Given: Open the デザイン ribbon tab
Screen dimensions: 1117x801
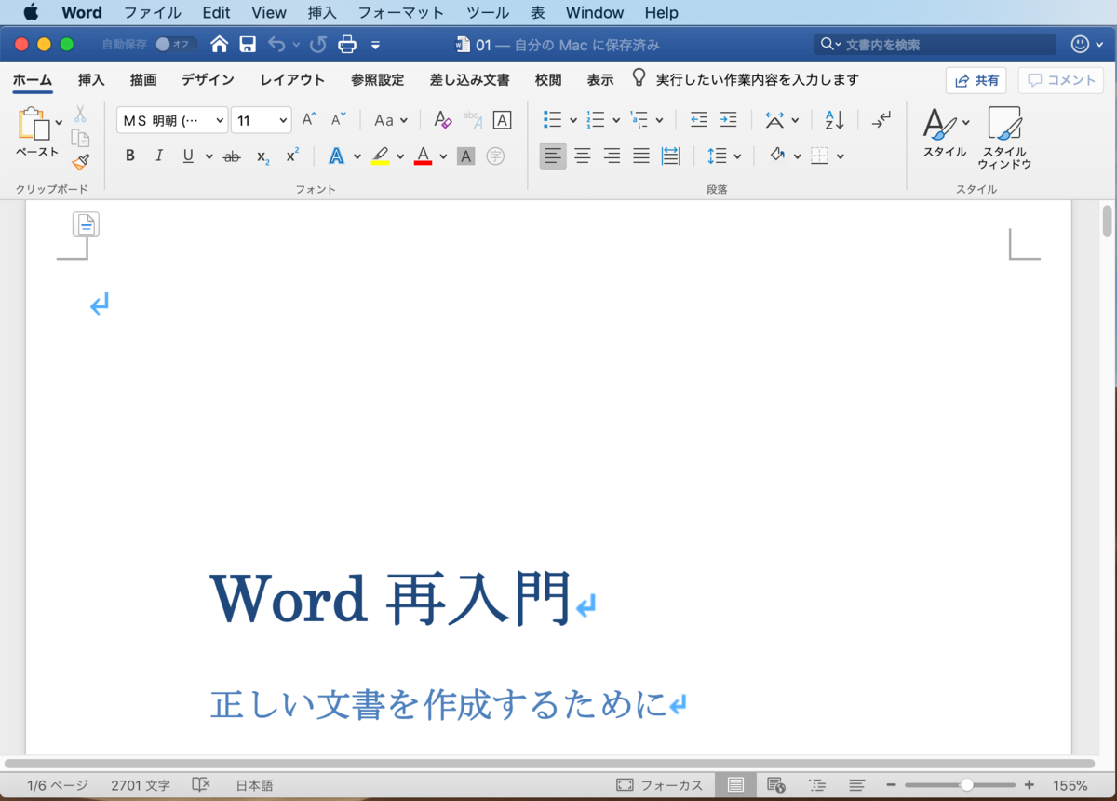Looking at the screenshot, I should [x=208, y=80].
